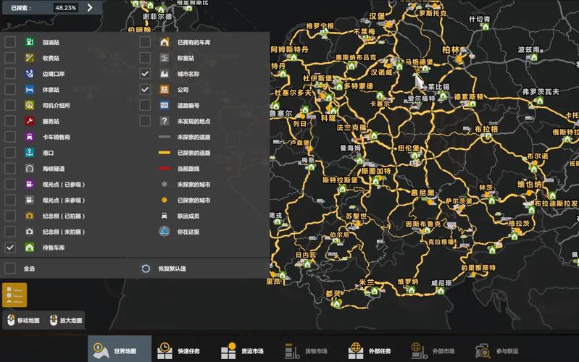Expand the explored percentage arrow
This screenshot has height=362, width=579.
tap(90, 8)
